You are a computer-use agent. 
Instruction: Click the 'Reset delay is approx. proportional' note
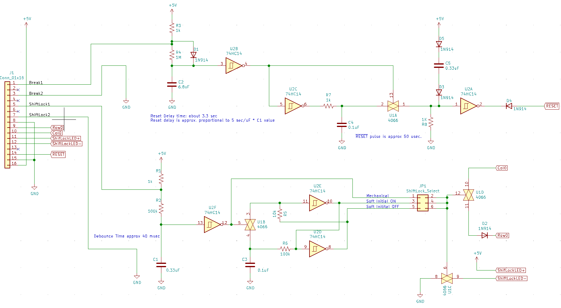pyautogui.click(x=212, y=120)
